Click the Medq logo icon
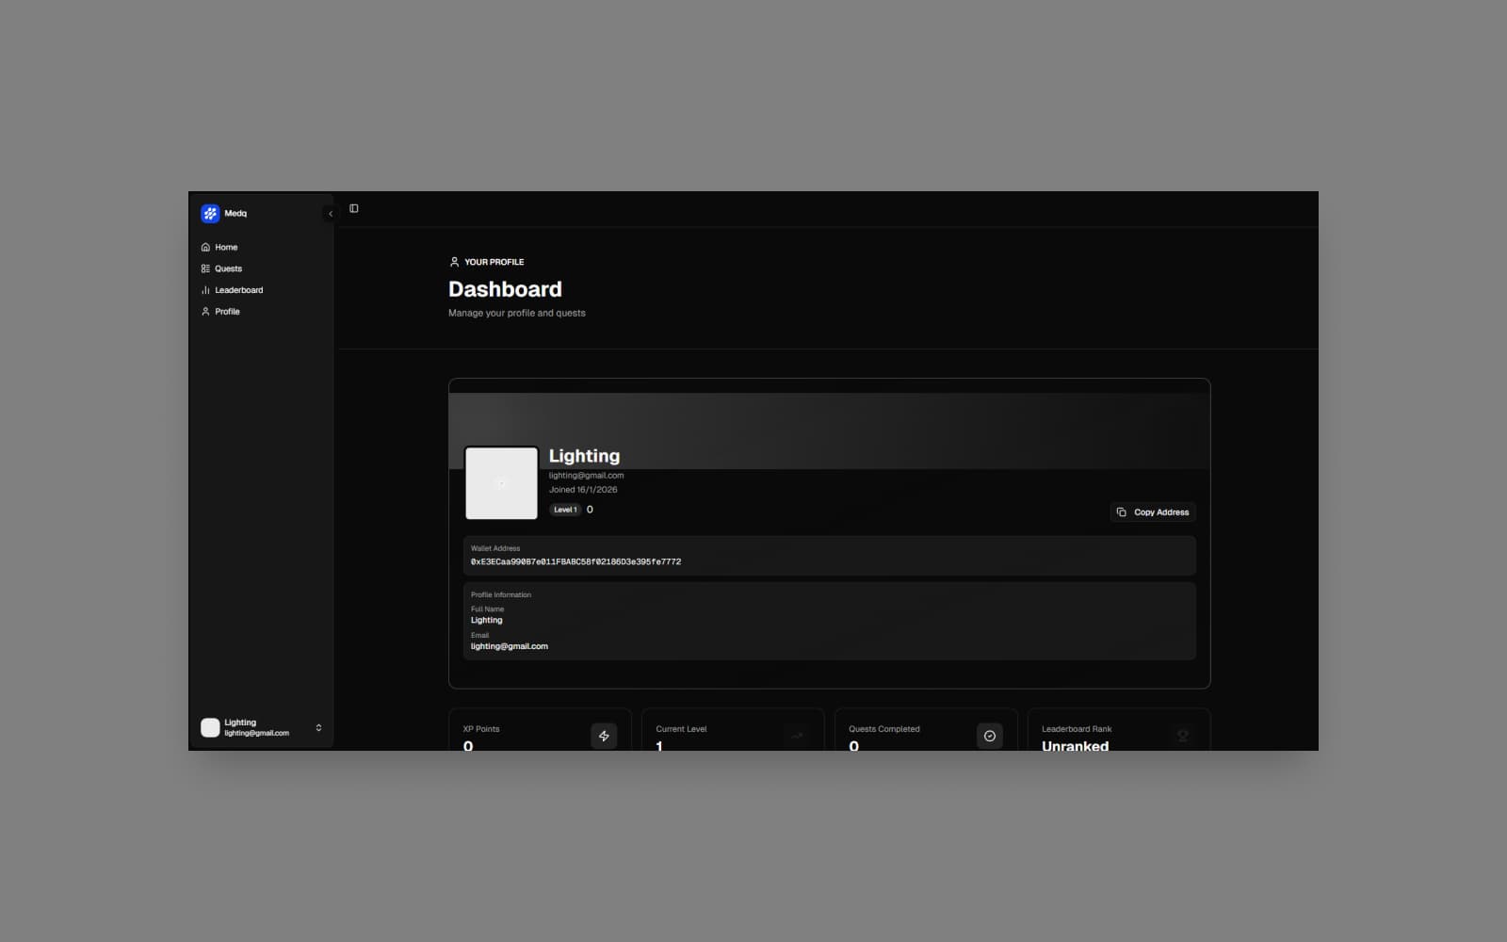 pos(210,214)
